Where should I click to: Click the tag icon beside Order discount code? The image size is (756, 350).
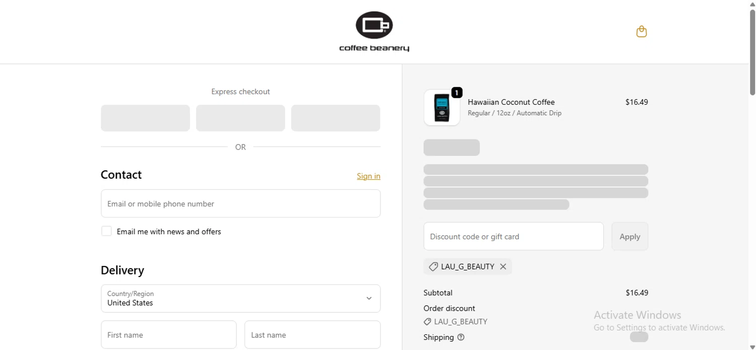(x=427, y=322)
